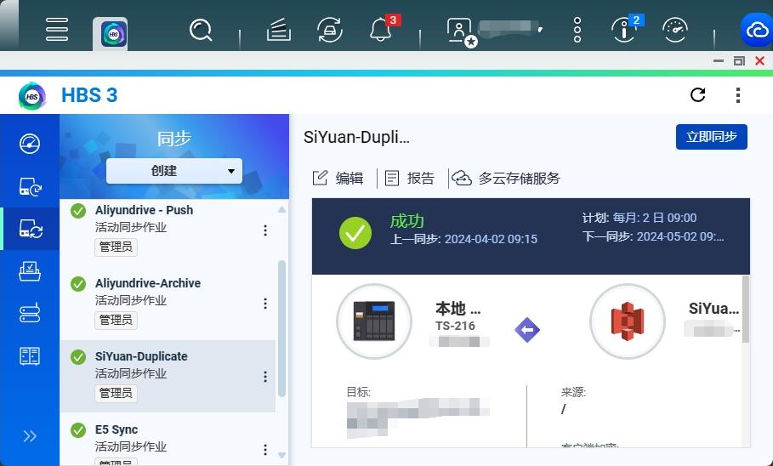
Task: Click 管理员 tag under SiYuan-Duplicate
Action: pyautogui.click(x=116, y=394)
